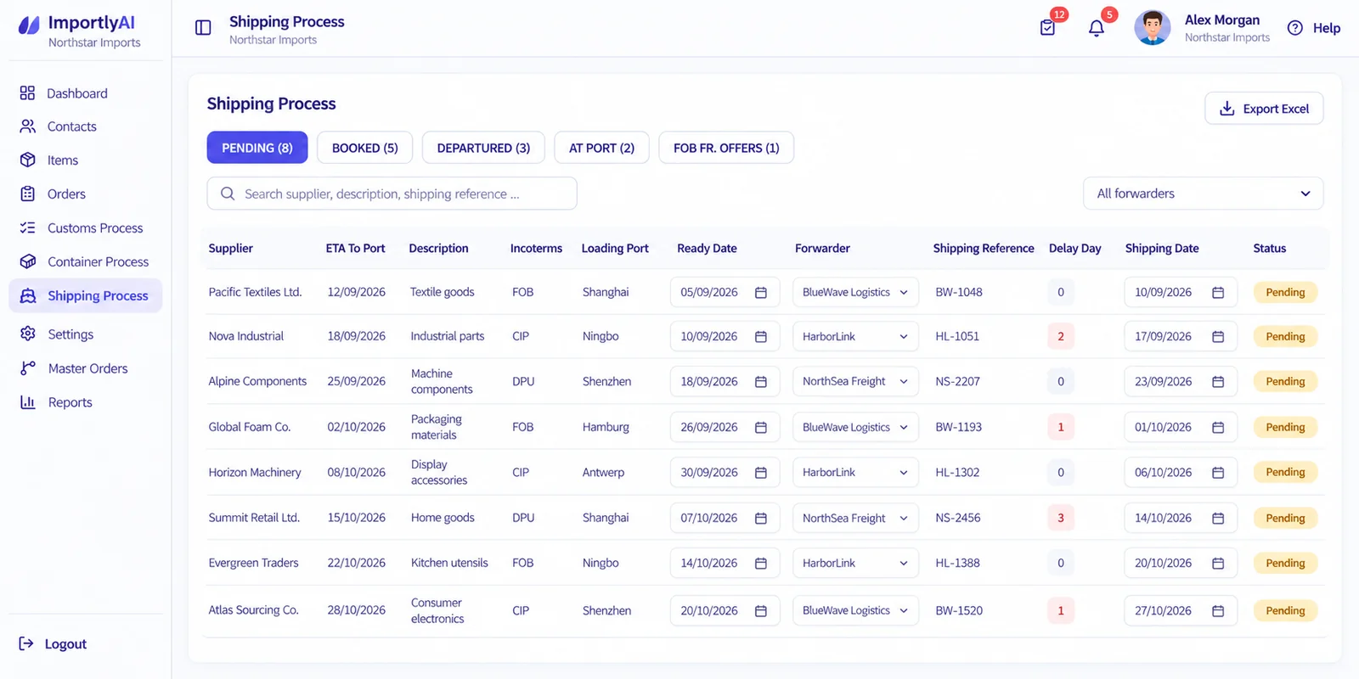1359x679 pixels.
Task: Click the Help question mark icon
Action: point(1294,28)
